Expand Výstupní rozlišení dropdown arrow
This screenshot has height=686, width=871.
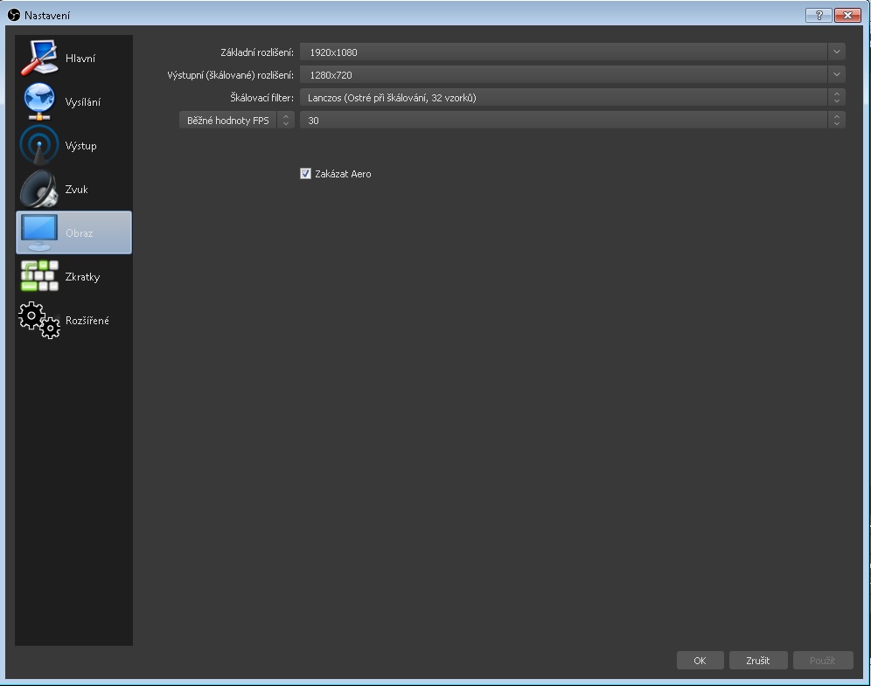(837, 74)
